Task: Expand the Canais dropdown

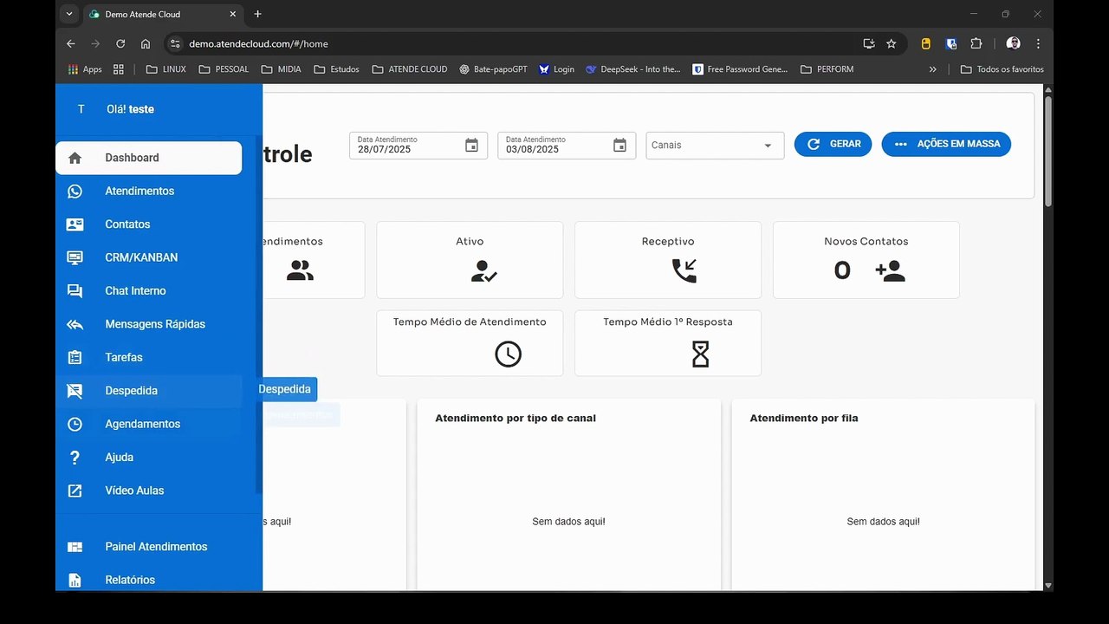Action: pos(767,146)
